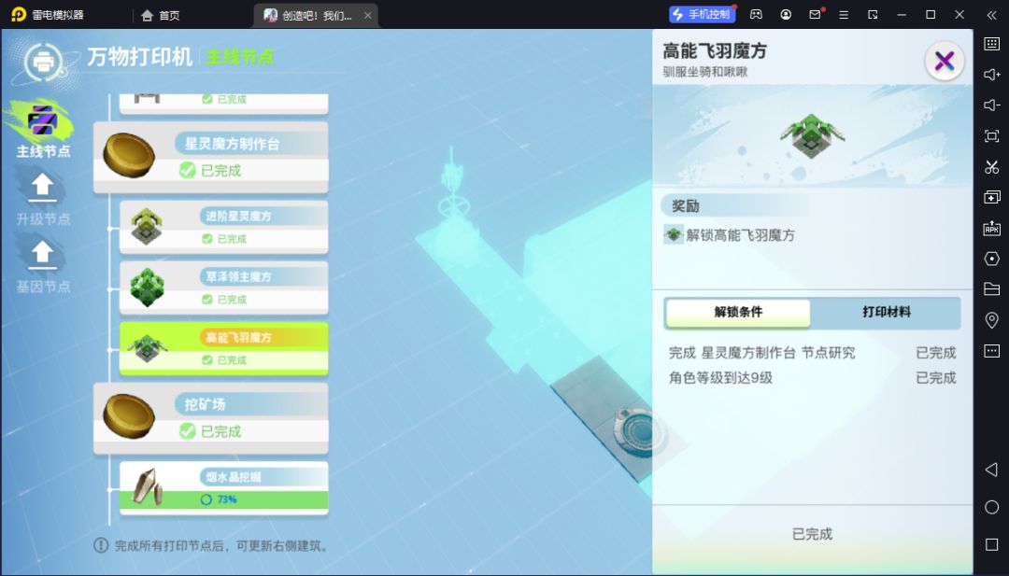Open the mail messages icon
The height and width of the screenshot is (576, 1009).
[x=815, y=14]
